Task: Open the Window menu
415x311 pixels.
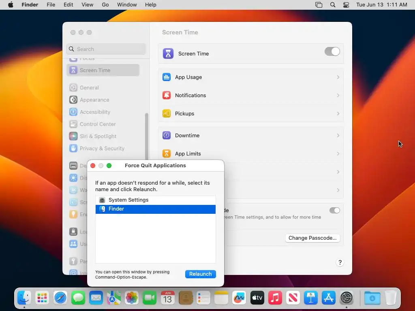Action: pyautogui.click(x=127, y=5)
